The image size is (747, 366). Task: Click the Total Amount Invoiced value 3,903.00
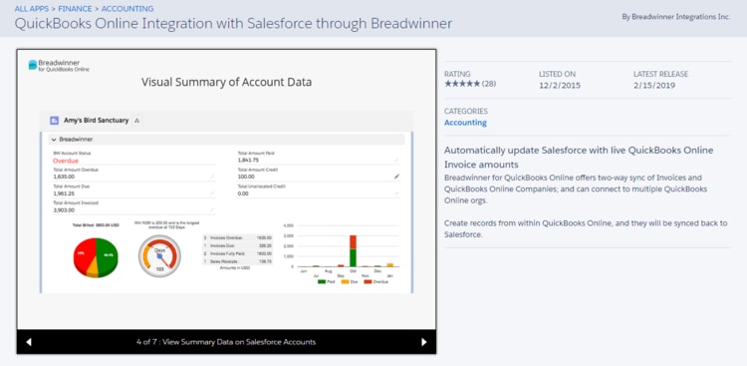pyautogui.click(x=64, y=210)
